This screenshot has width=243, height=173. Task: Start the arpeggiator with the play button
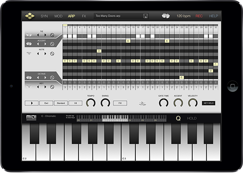pos(32,103)
